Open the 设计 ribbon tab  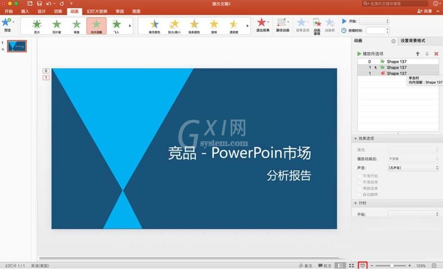click(41, 11)
